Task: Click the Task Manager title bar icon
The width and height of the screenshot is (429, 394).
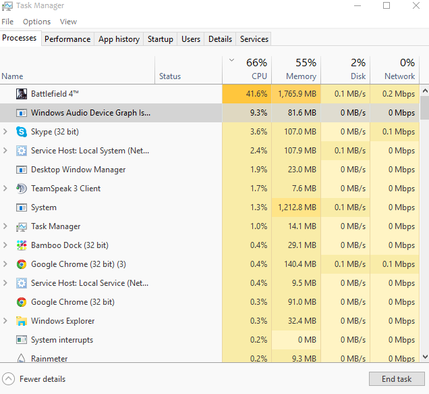Action: point(7,6)
